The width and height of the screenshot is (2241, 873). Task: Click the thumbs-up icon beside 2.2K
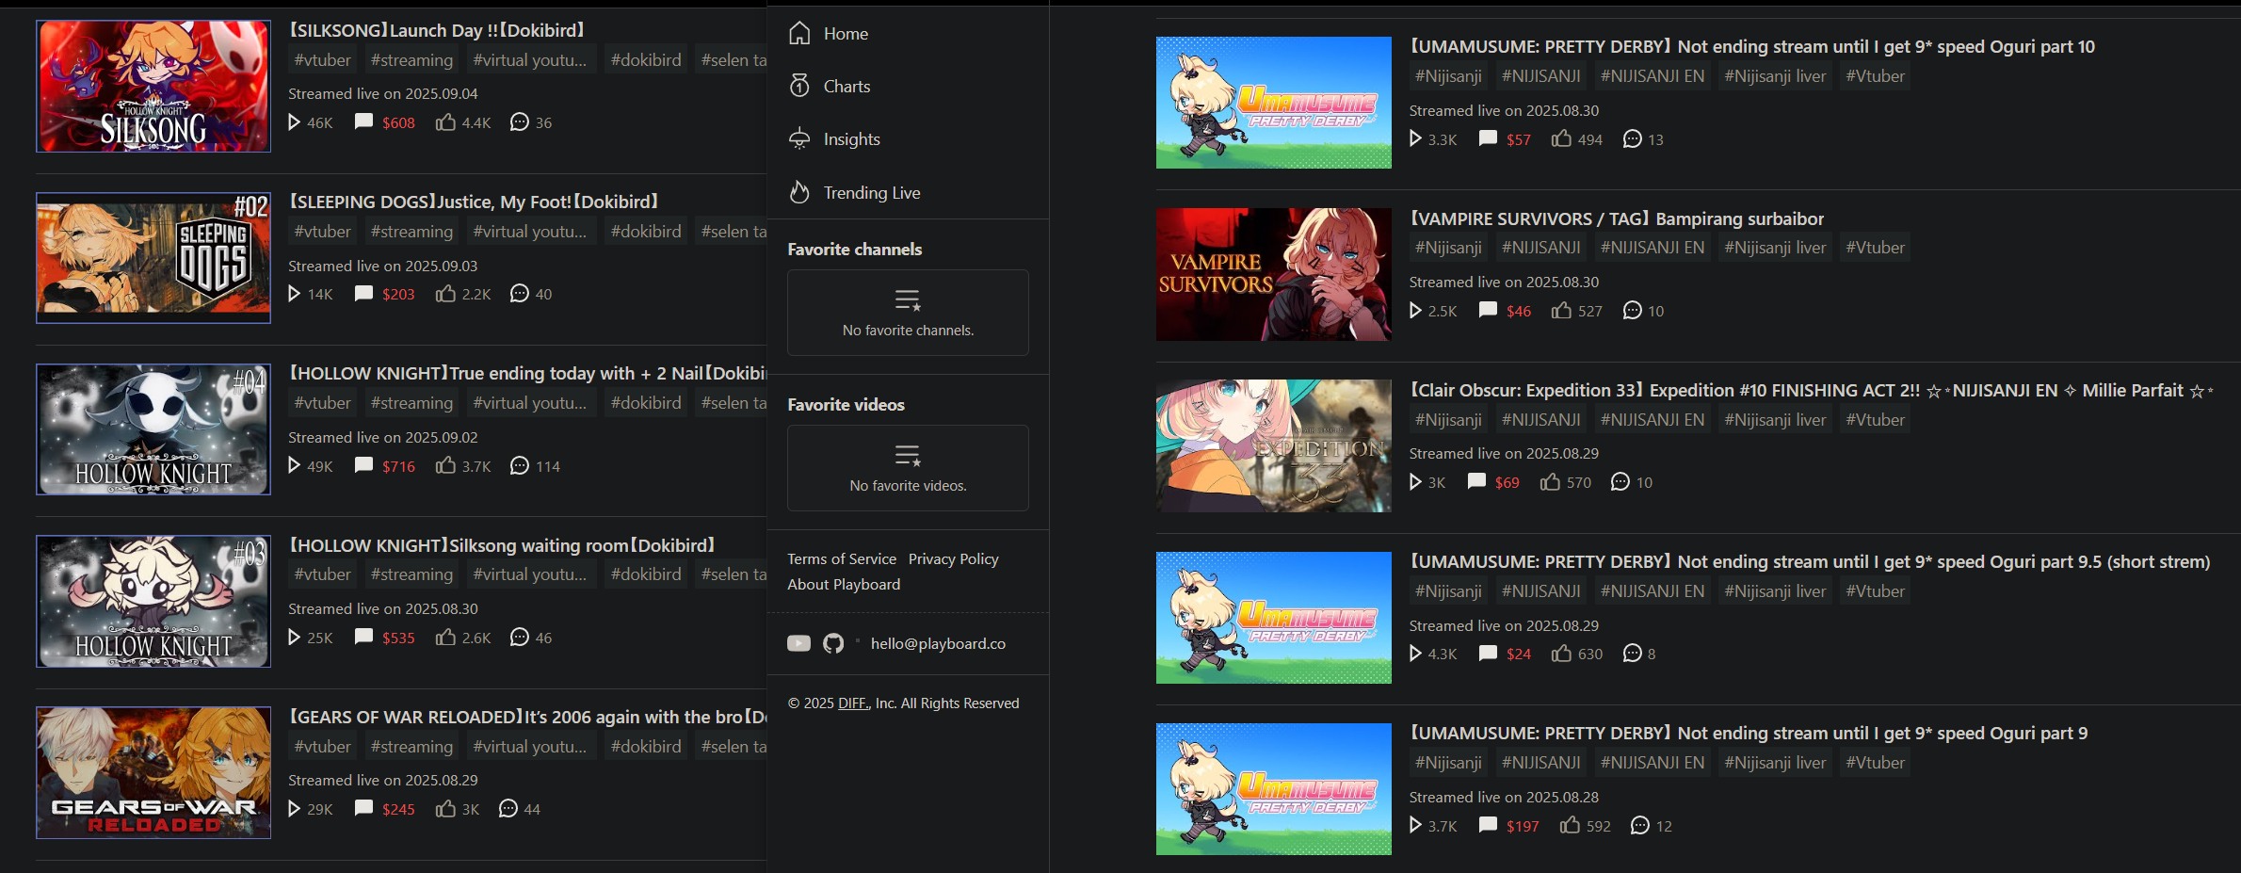tap(445, 293)
